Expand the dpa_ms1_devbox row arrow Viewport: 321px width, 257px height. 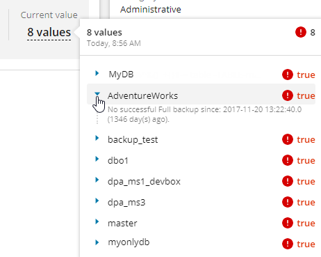click(97, 180)
